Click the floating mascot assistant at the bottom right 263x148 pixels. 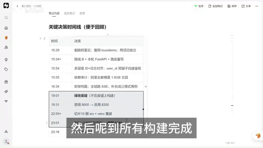click(x=258, y=136)
